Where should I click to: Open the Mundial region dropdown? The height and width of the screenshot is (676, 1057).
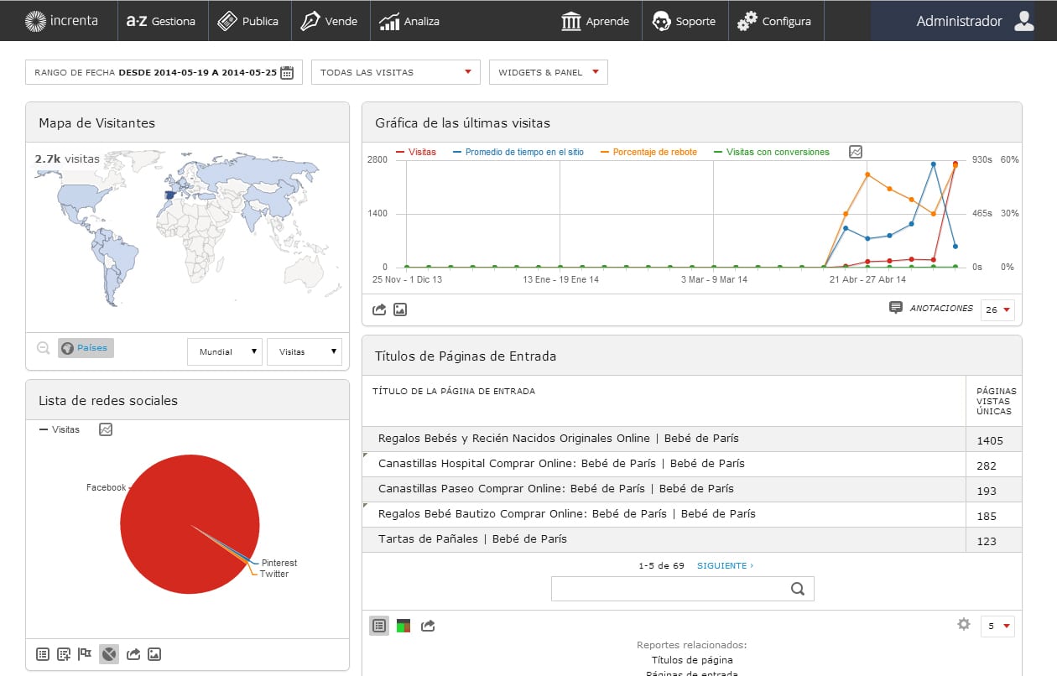click(x=225, y=351)
